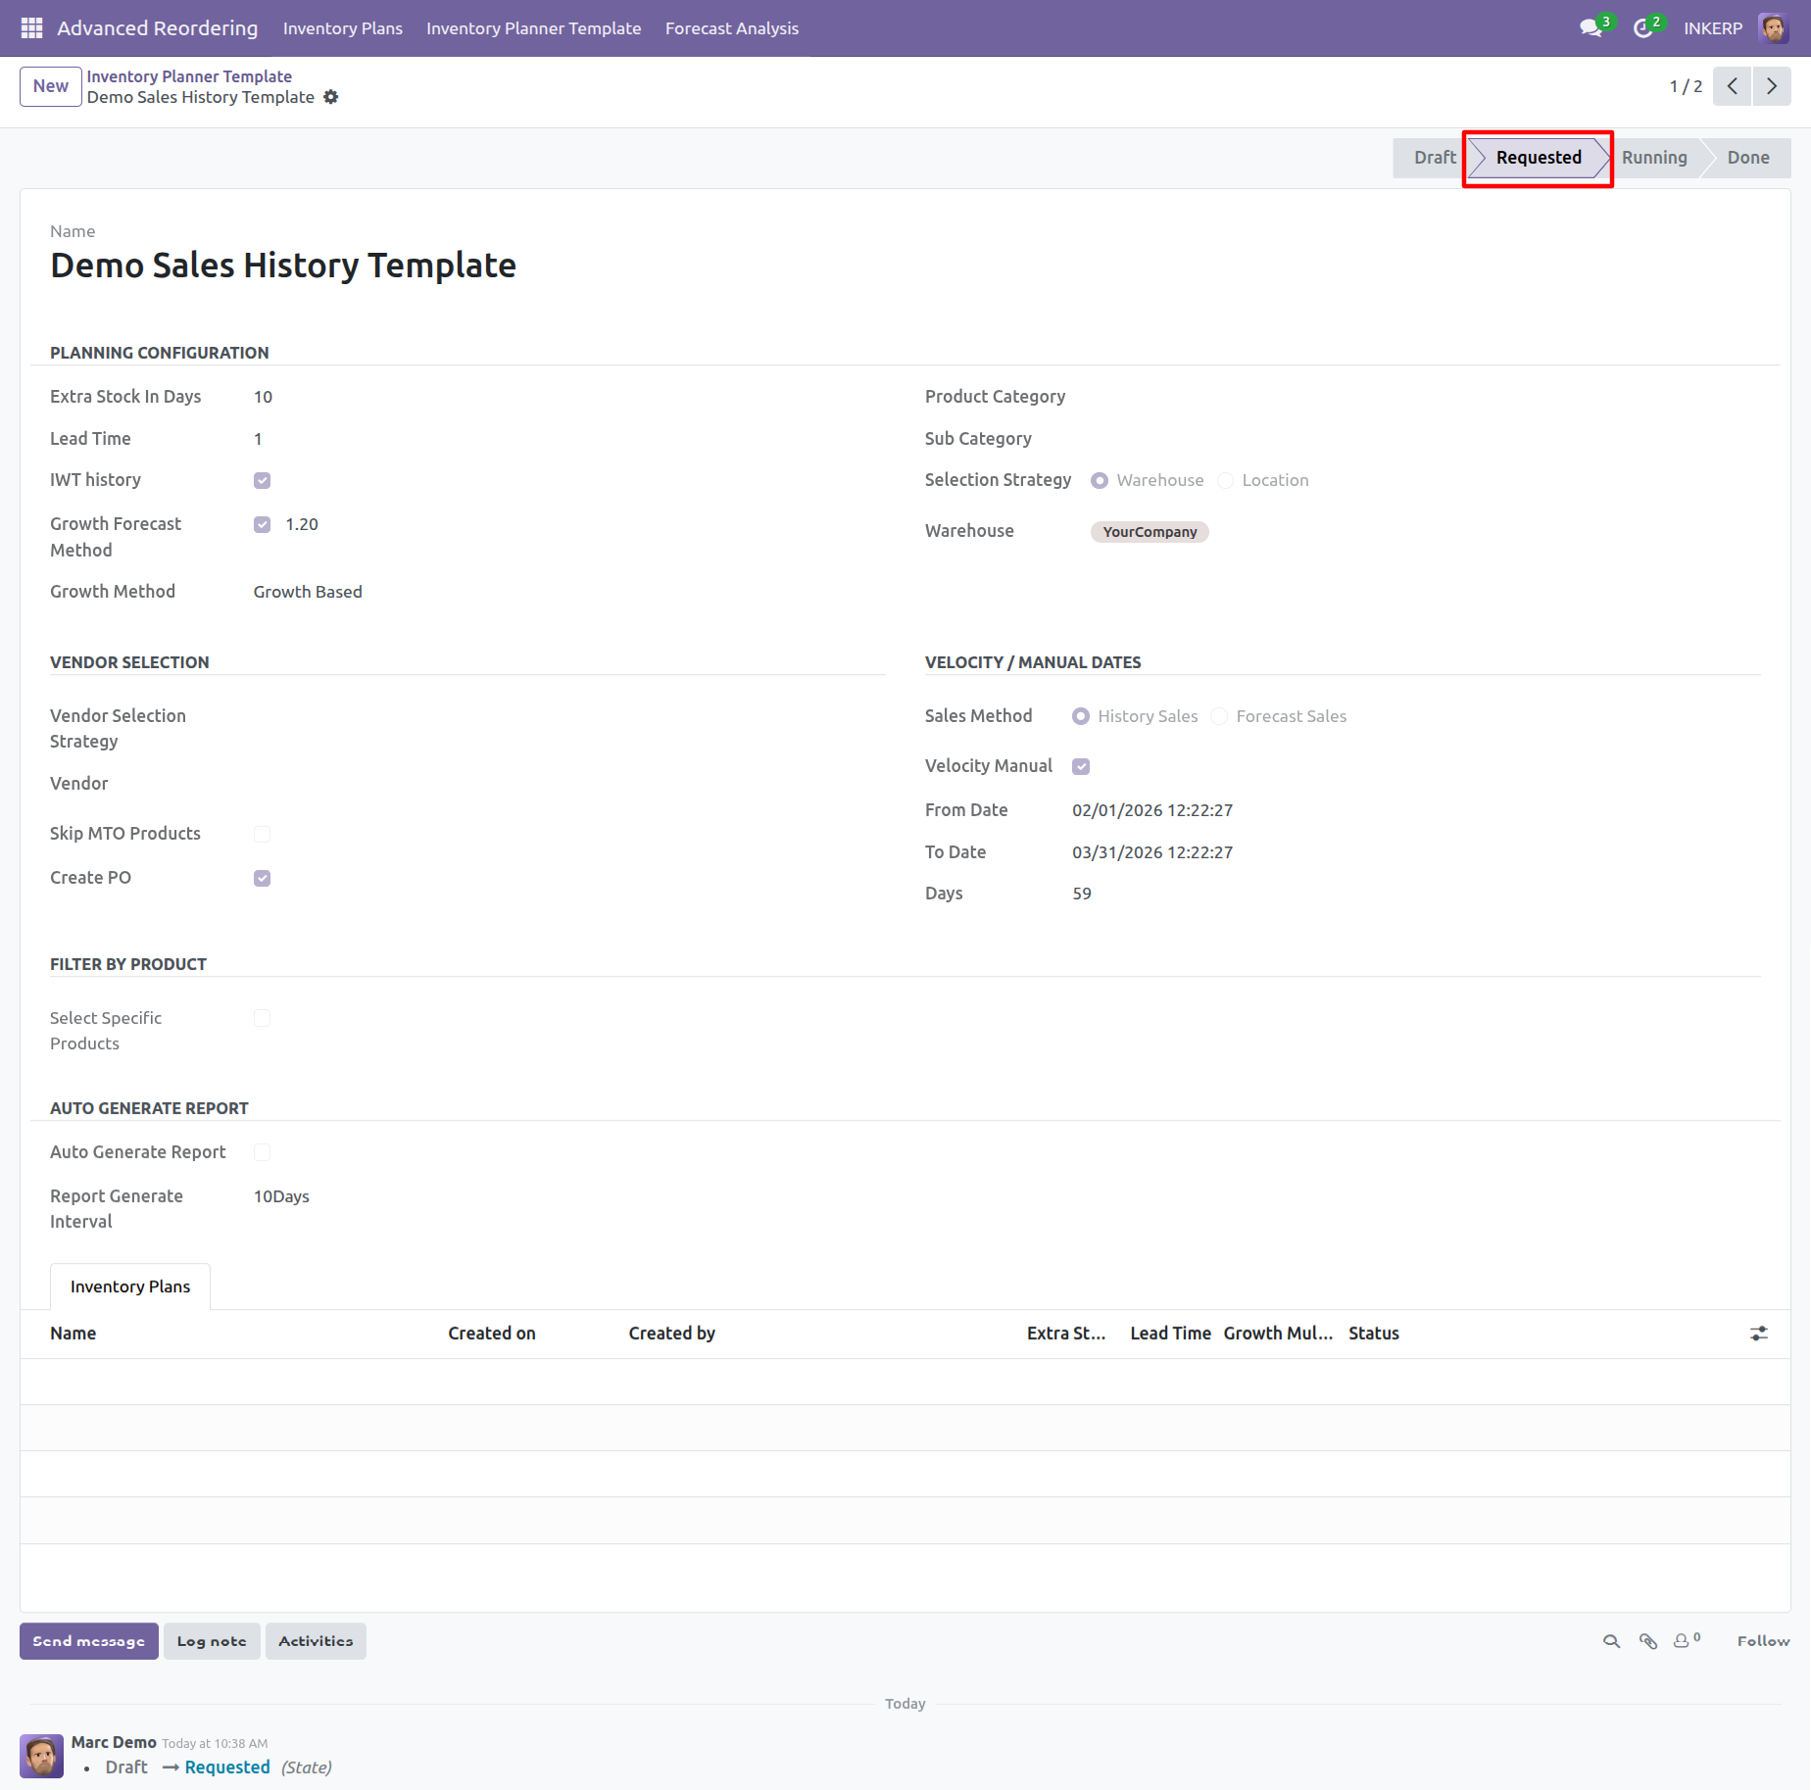Click Extra Stock In Days value field

[x=264, y=397]
